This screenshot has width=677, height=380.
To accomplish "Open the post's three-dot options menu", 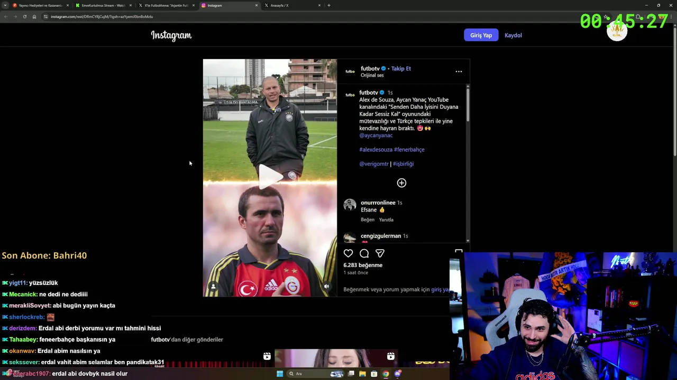I will (x=459, y=71).
